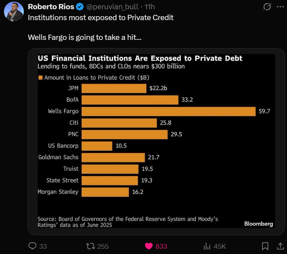The height and width of the screenshot is (254, 287).
Task: Click the share upload icon
Action: (280, 246)
